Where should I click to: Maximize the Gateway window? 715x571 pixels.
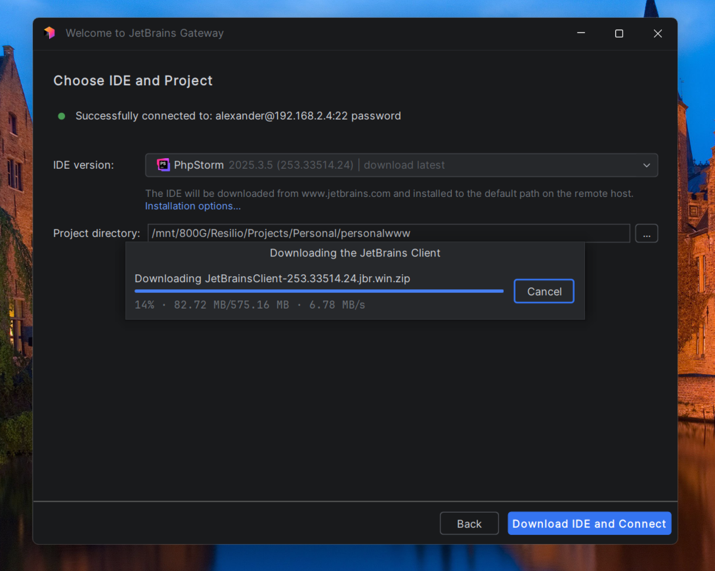tap(619, 34)
